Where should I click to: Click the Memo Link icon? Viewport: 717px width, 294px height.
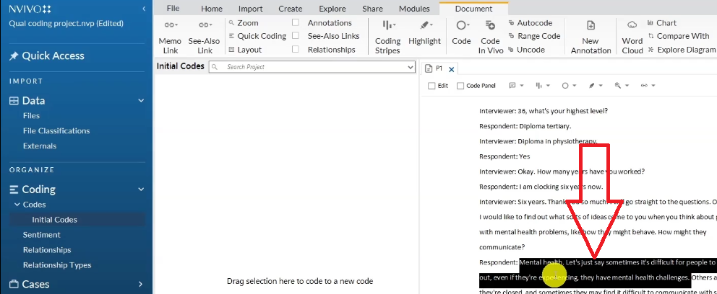(x=170, y=25)
